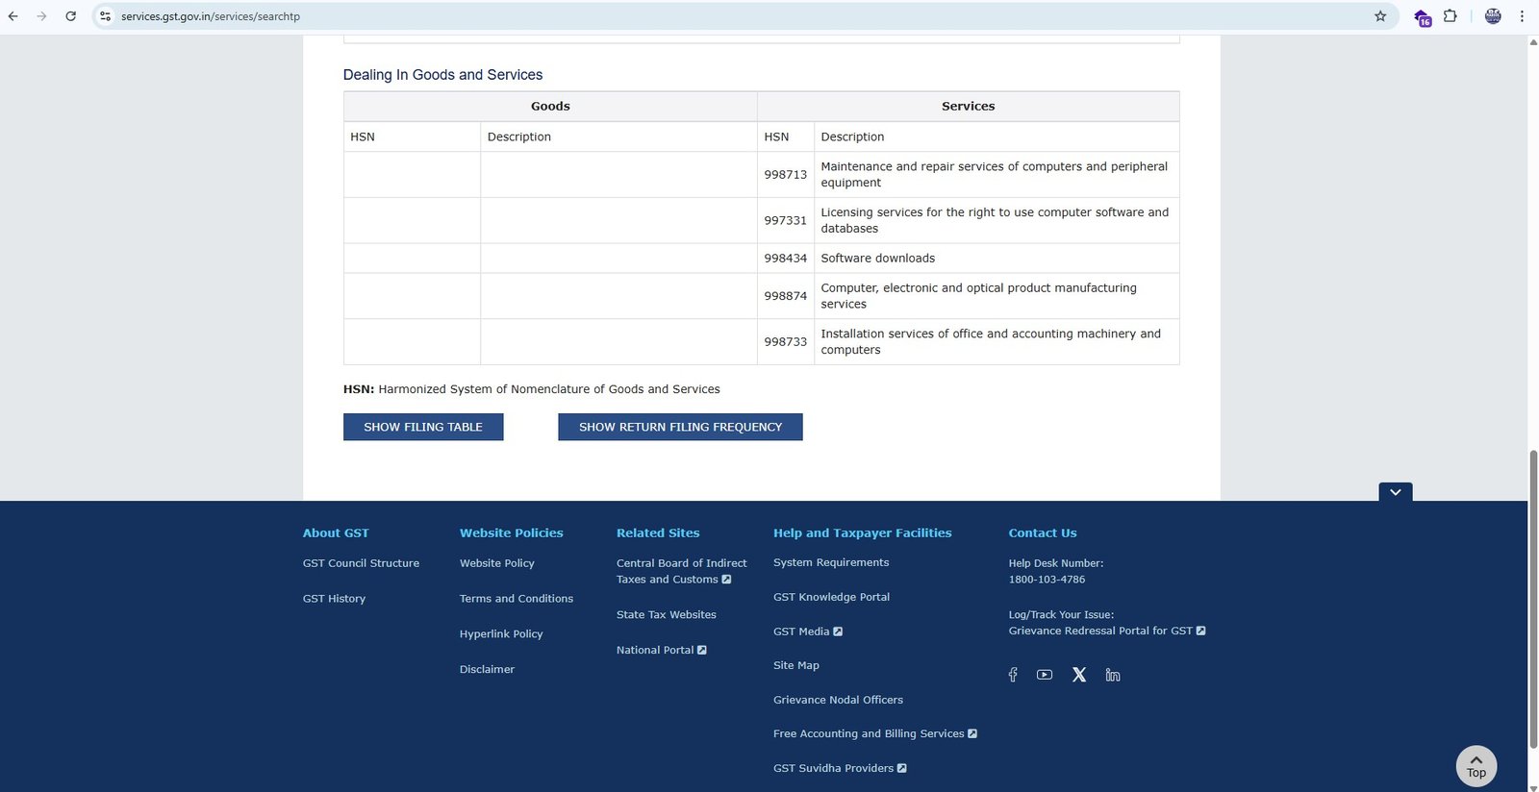The width and height of the screenshot is (1539, 792).
Task: Click help desk number 1800-103-4786
Action: pyautogui.click(x=1047, y=580)
